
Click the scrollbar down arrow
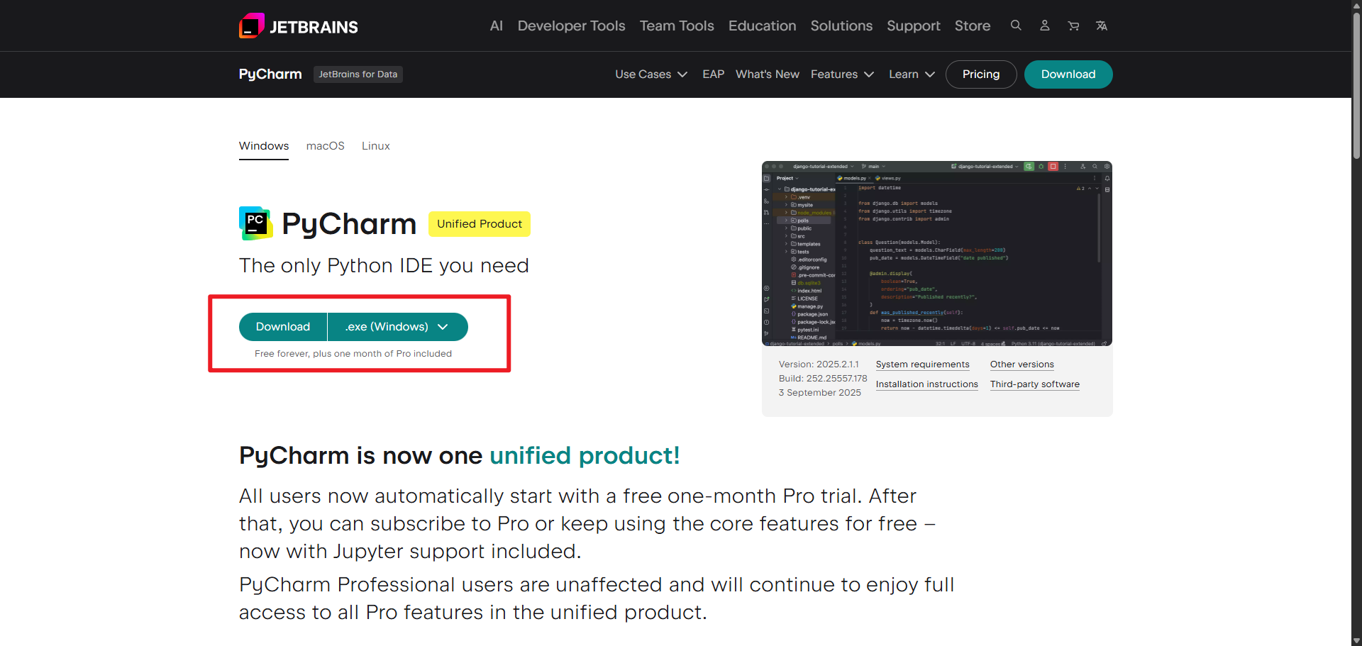1356,640
